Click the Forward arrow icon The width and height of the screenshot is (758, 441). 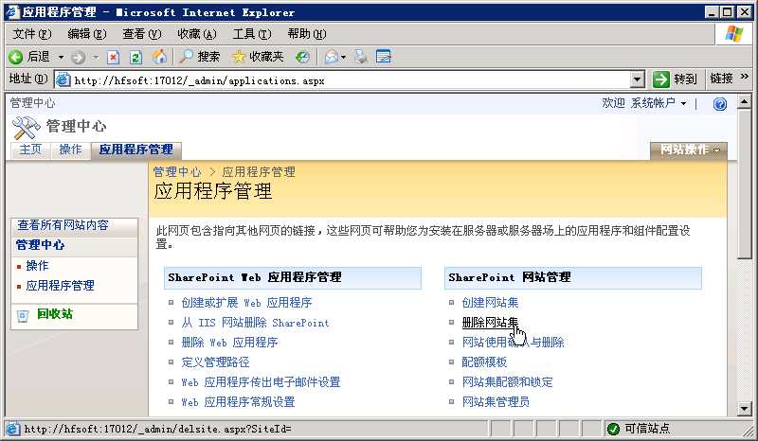[78, 58]
